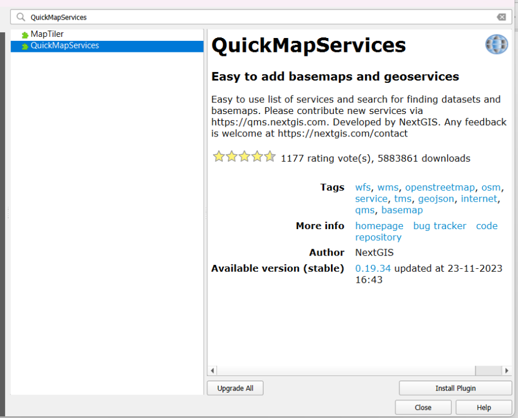Screen dimensions: 518x418
Task: Click the first rating star
Action: pos(219,157)
